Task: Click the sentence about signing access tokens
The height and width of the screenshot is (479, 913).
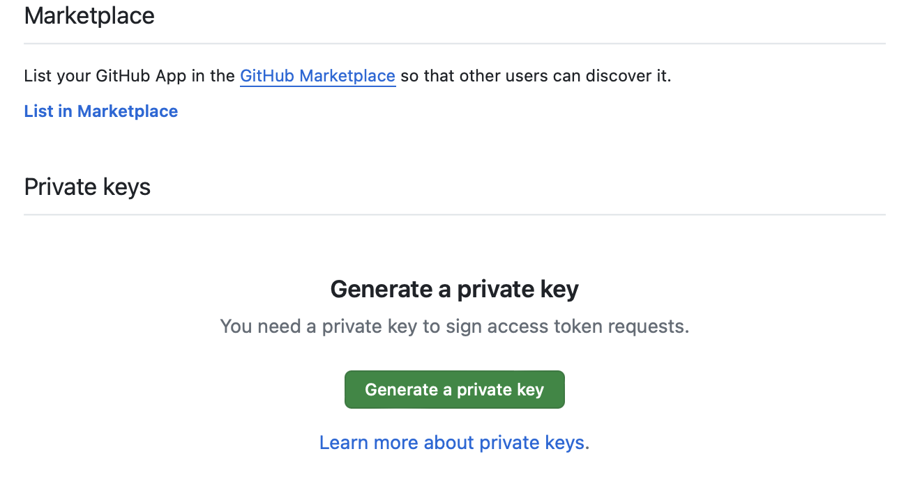Action: [454, 326]
